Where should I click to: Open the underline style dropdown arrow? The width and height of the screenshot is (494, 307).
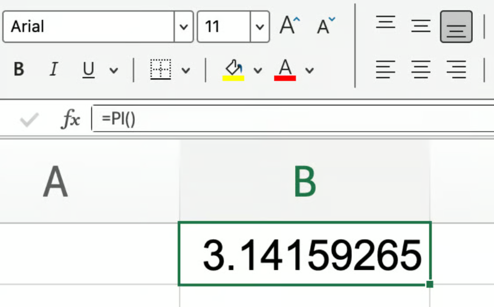coord(114,71)
